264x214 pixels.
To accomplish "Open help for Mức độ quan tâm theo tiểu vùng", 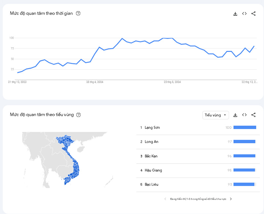I will tap(79, 115).
